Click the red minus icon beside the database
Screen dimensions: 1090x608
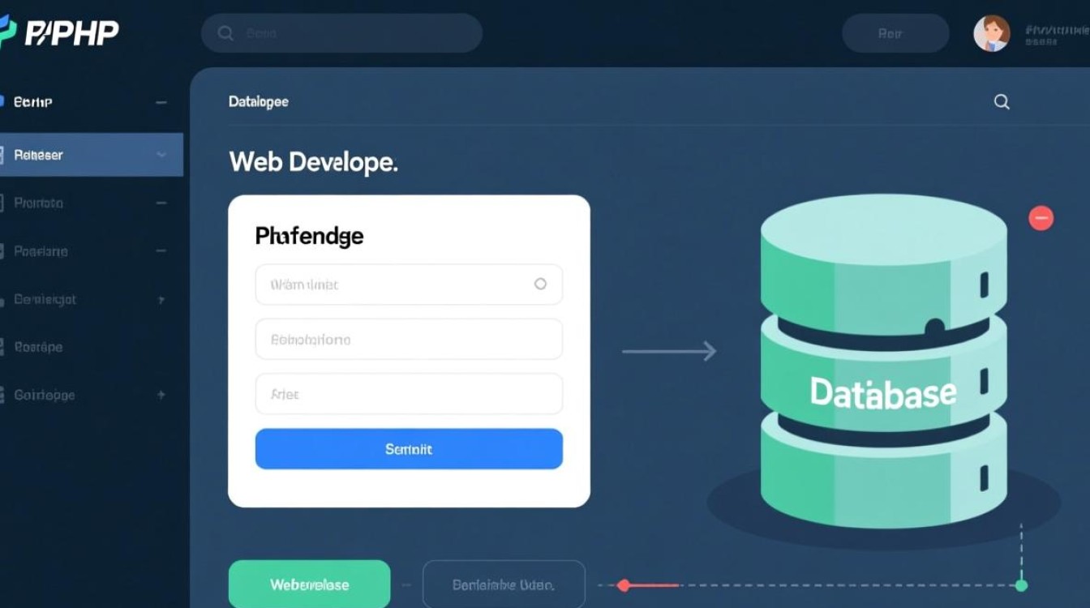point(1041,217)
